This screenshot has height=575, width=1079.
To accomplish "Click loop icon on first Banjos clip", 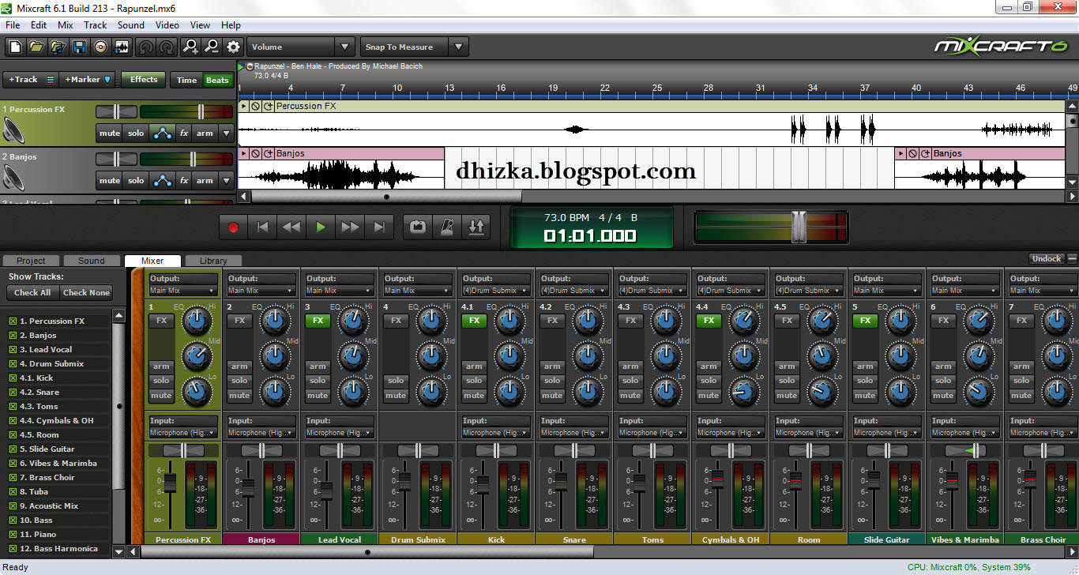I will click(x=269, y=153).
